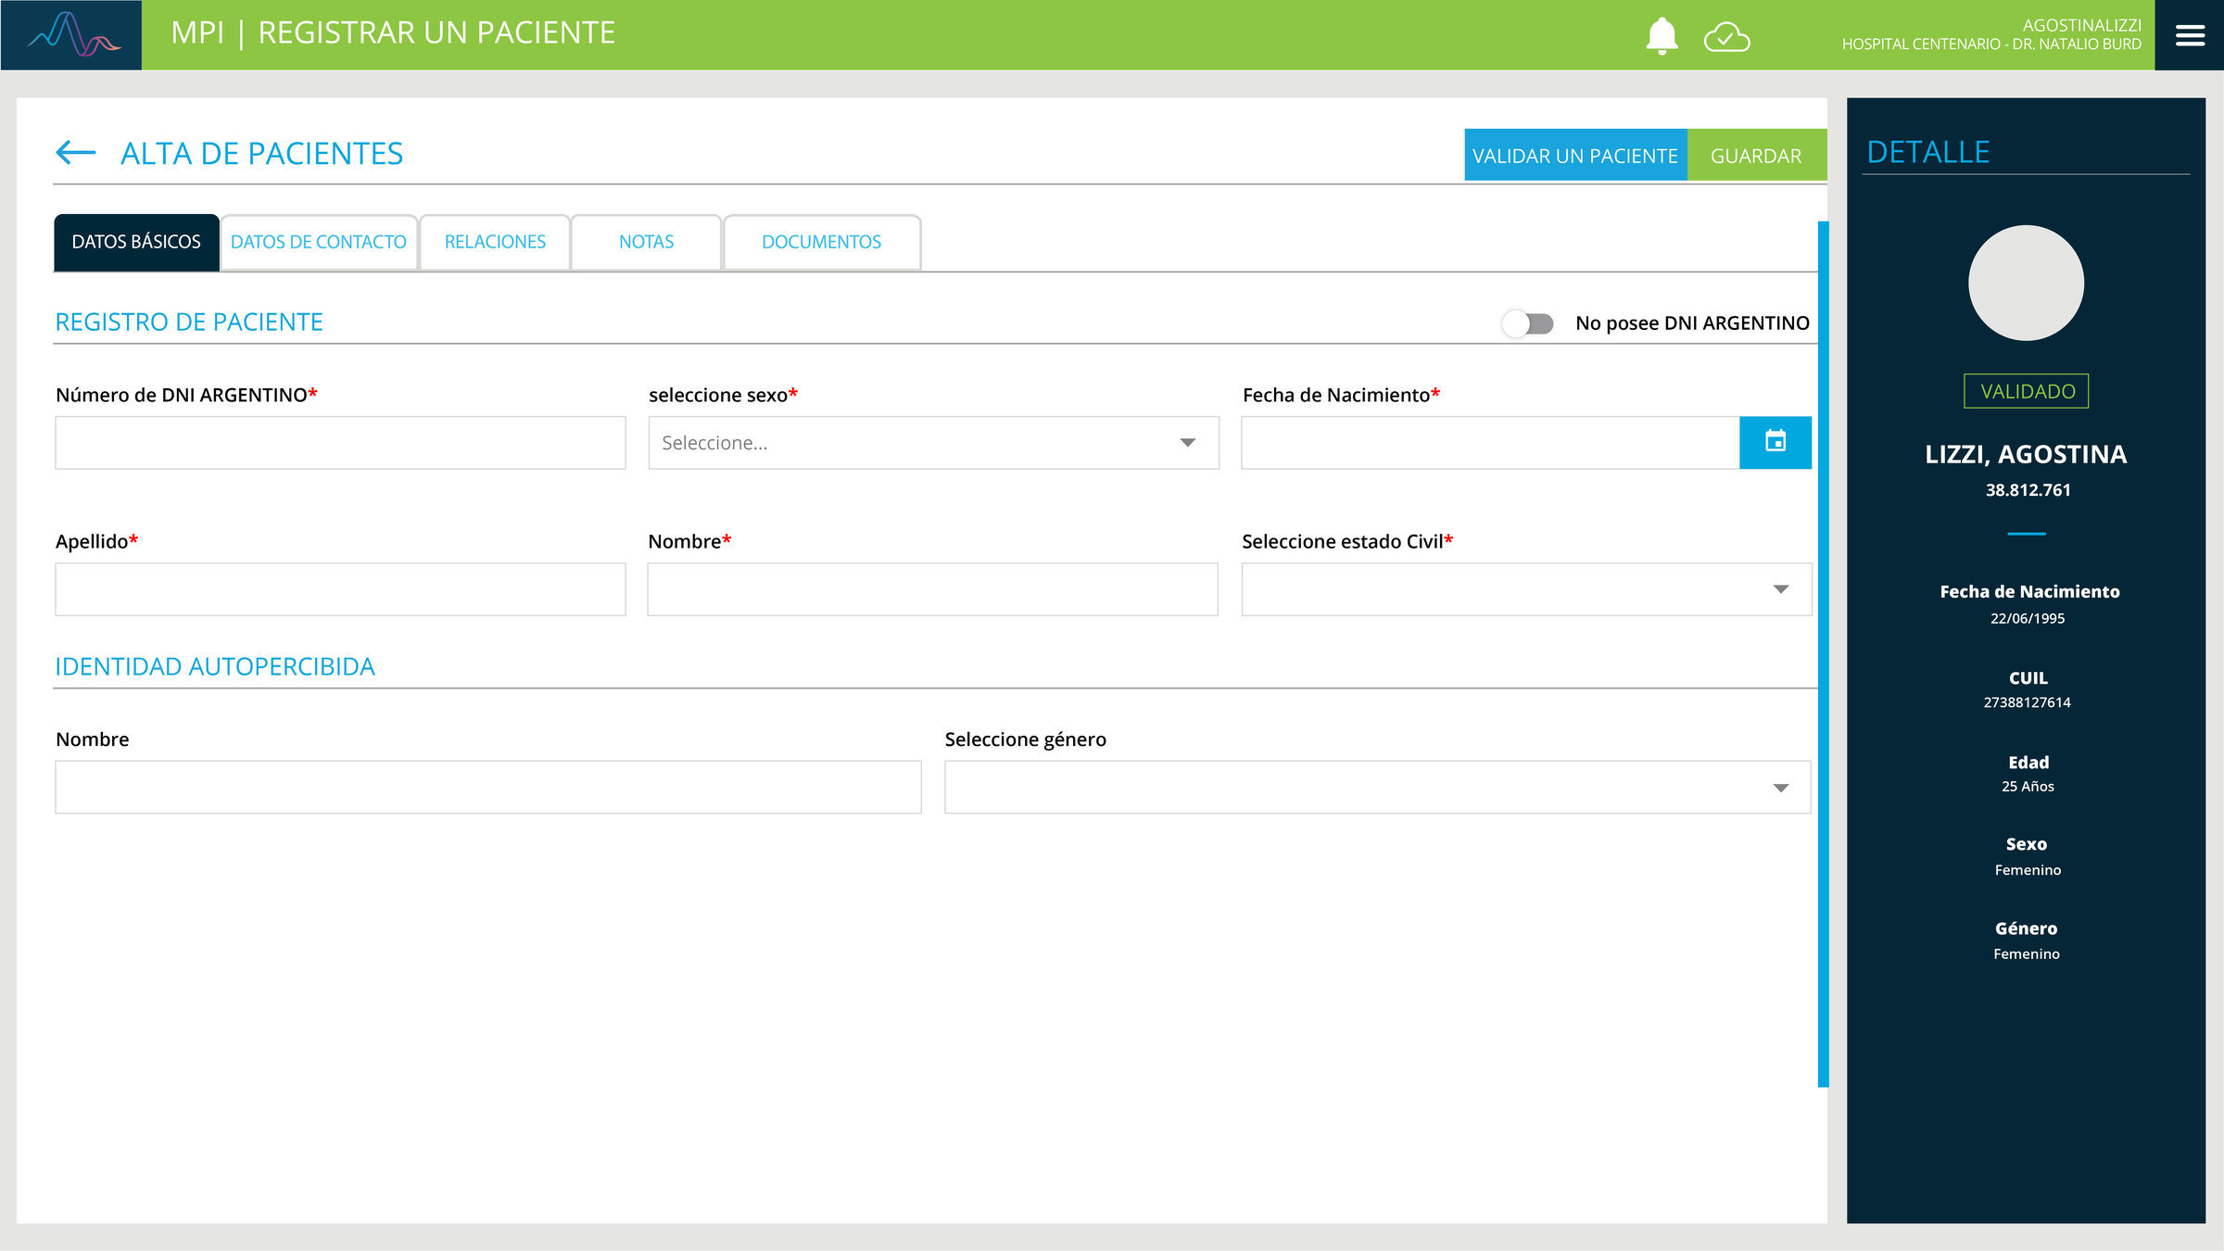Viewport: 2224px width, 1251px height.
Task: Toggle the No posee DNI ARGENTINO switch
Action: [x=1527, y=323]
